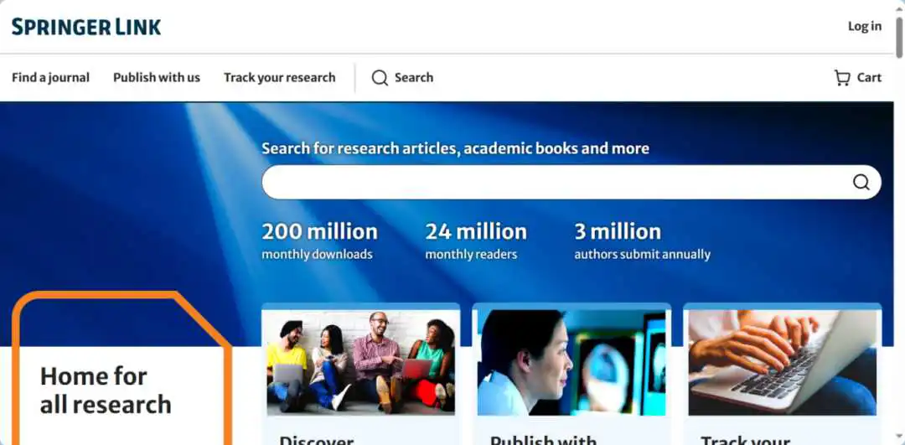Click the Search label in navigation
The image size is (905, 445).
tap(414, 77)
